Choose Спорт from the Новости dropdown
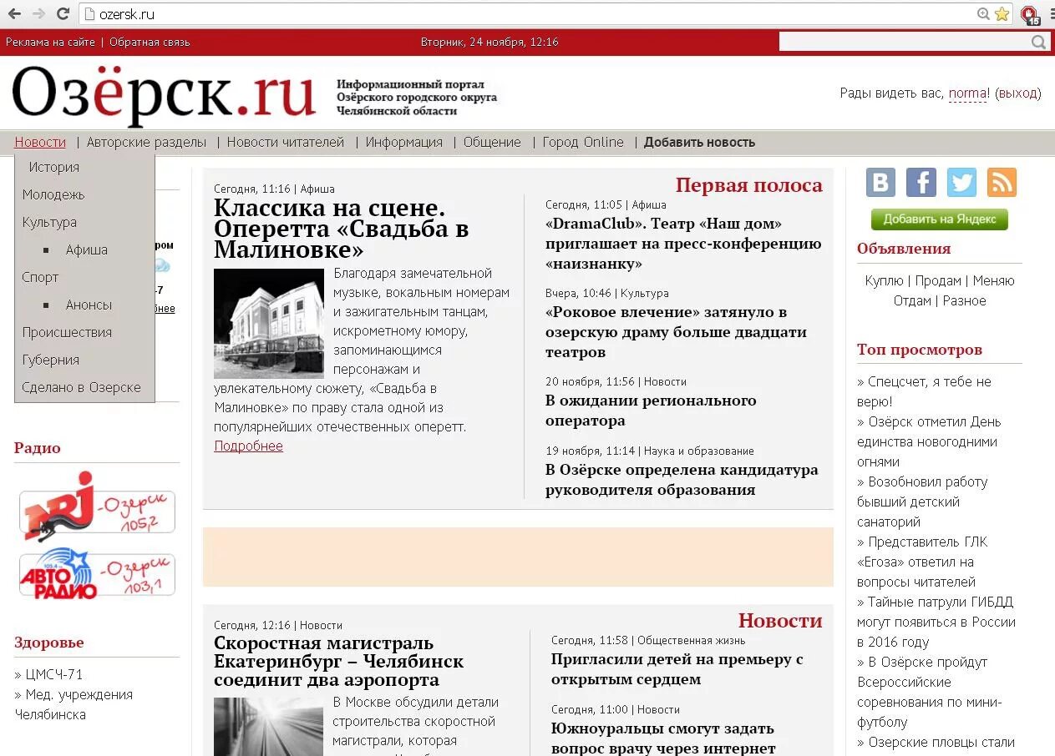1055x756 pixels. tap(38, 277)
